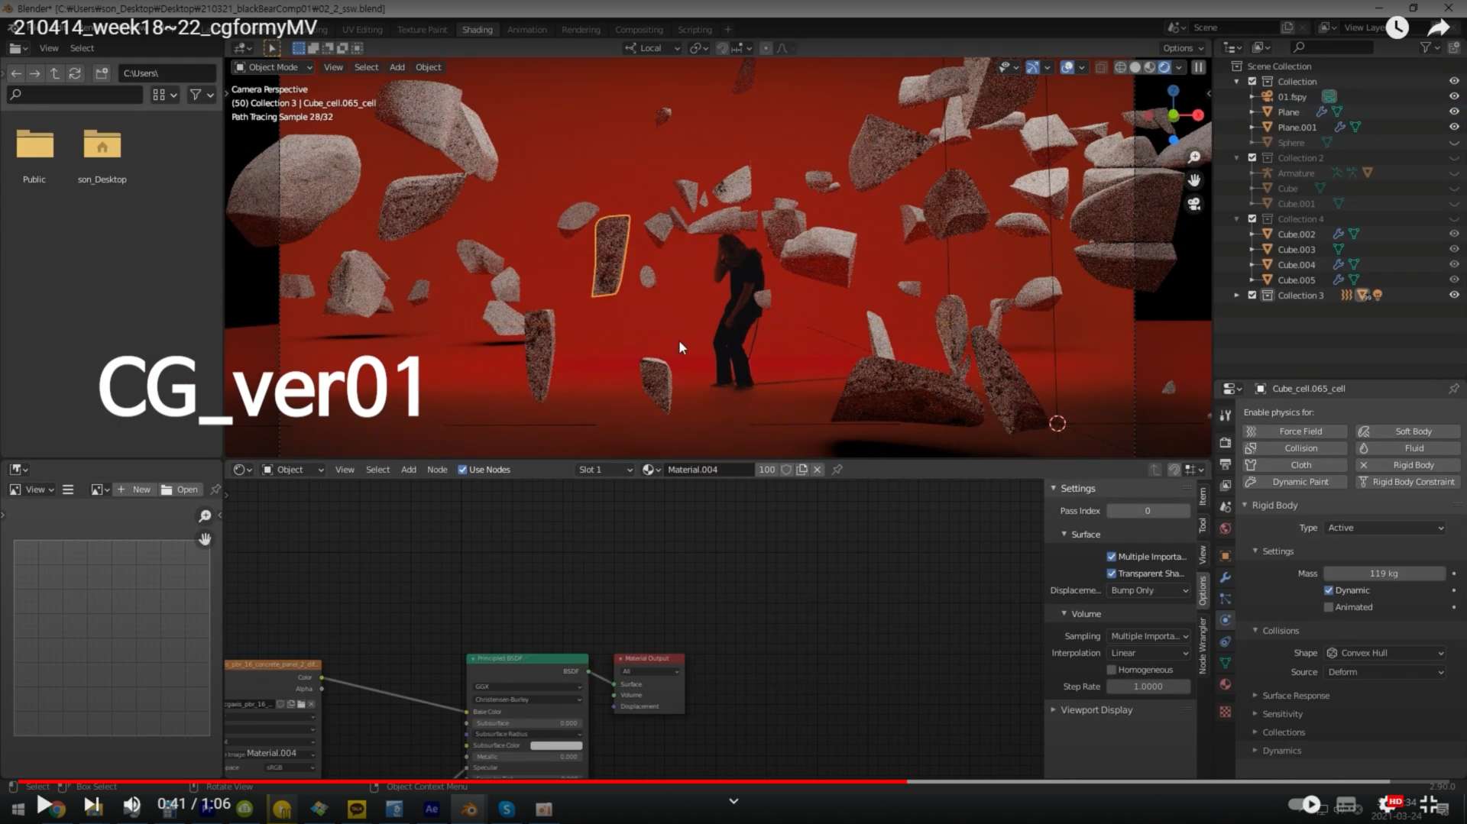Unlink Material.004 with the X icon
Screen dimensions: 1467x824
click(x=818, y=470)
